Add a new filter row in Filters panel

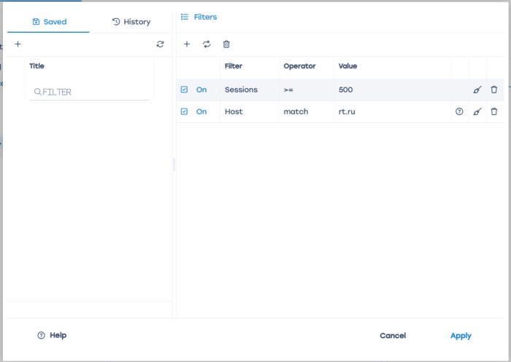pyautogui.click(x=187, y=44)
